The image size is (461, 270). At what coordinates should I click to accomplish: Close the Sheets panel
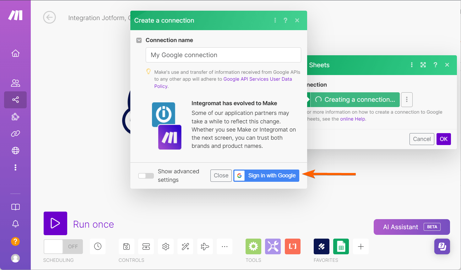(x=447, y=65)
